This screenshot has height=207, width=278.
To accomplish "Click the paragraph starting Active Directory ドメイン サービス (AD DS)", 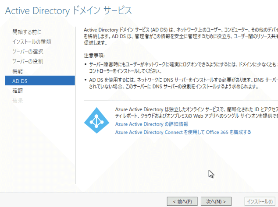I will coord(181,36).
